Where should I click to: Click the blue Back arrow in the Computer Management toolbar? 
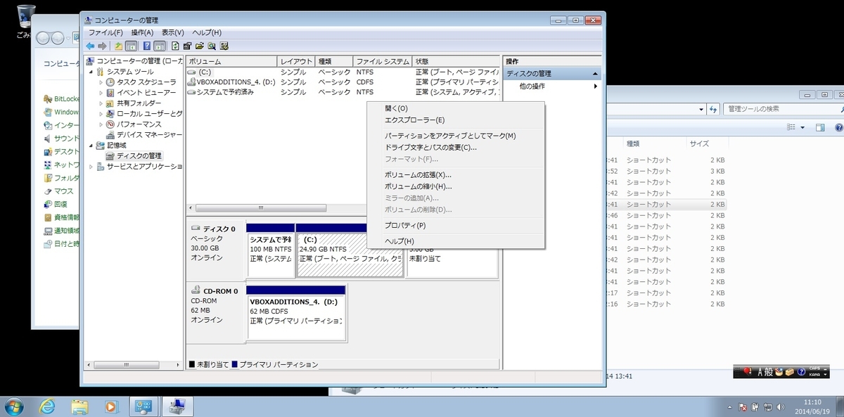point(90,46)
